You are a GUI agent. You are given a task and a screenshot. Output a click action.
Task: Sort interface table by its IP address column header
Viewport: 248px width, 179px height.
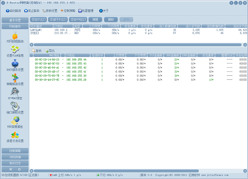click(63, 26)
